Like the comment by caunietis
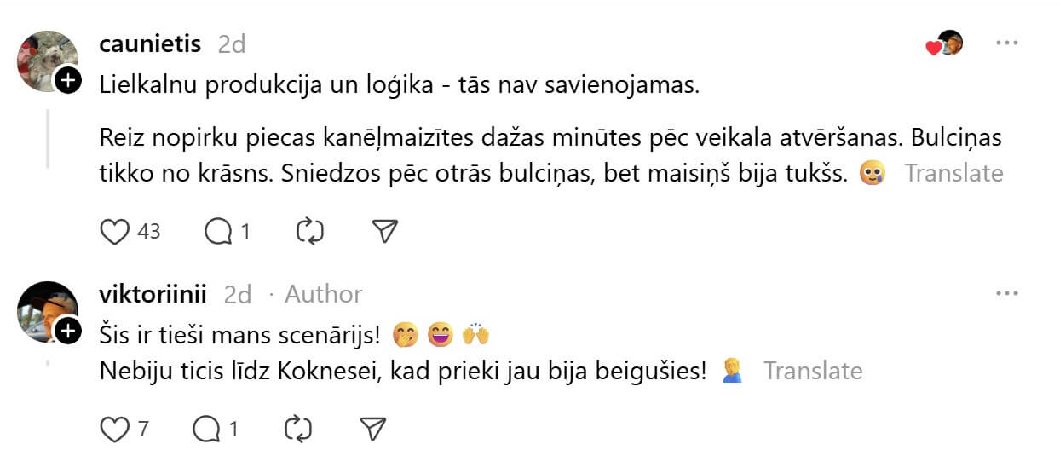The width and height of the screenshot is (1060, 450). click(114, 231)
